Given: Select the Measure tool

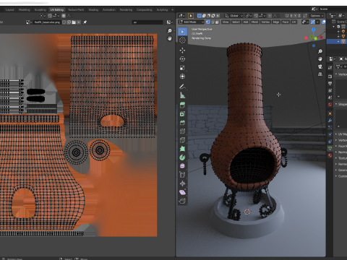Looking at the screenshot, I should 182,95.
